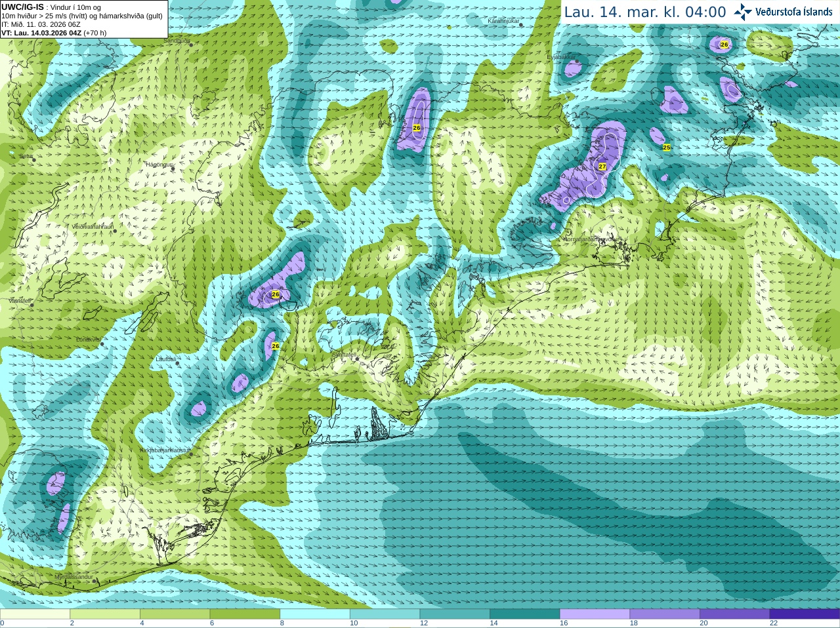The width and height of the screenshot is (840, 628).
Task: Click the Hágöngur place label
Action: pyautogui.click(x=159, y=165)
